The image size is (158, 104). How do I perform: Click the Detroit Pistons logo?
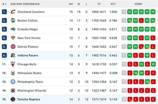pos(13,47)
